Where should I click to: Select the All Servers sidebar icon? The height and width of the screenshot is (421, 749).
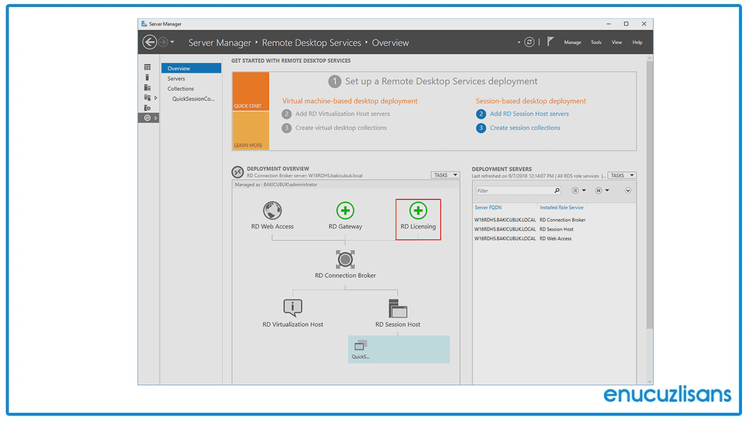pyautogui.click(x=147, y=87)
